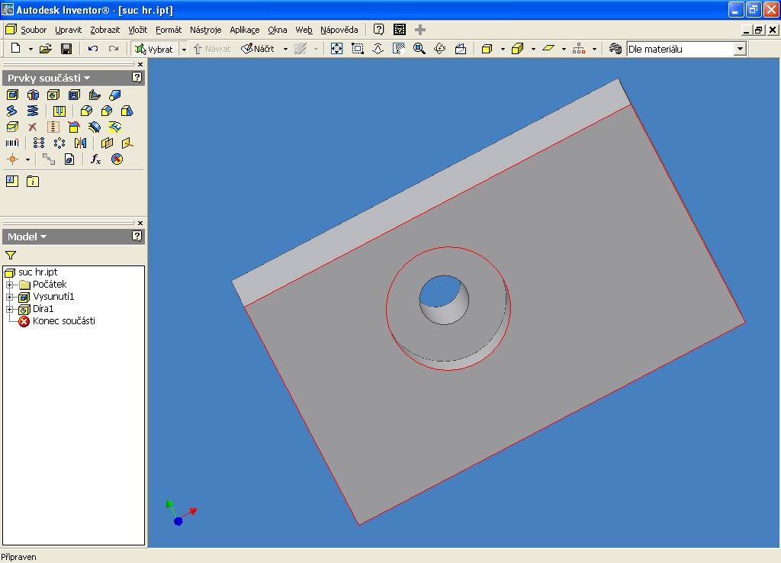Image resolution: width=781 pixels, height=563 pixels.
Task: Click the Zoom All toolbar icon
Action: point(336,49)
